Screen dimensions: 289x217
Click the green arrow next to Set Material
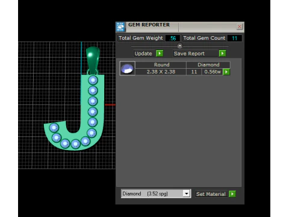click(x=232, y=194)
